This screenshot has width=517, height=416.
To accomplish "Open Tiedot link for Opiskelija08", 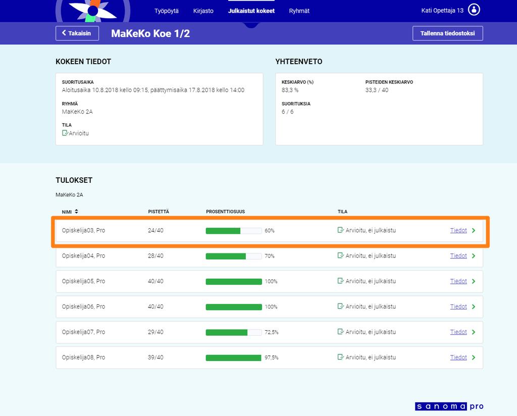I will point(458,357).
